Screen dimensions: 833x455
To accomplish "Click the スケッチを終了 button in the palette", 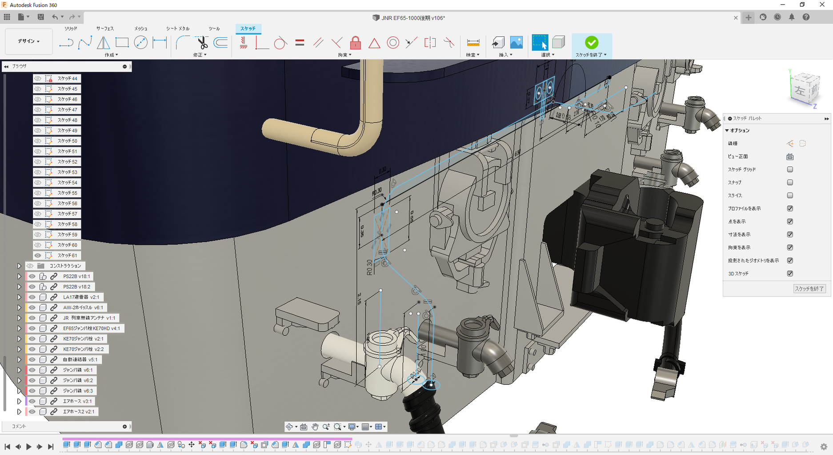I will pos(809,289).
